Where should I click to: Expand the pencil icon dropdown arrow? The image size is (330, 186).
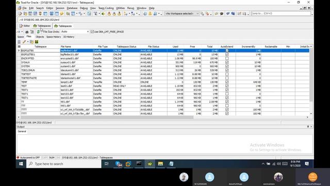point(28,42)
